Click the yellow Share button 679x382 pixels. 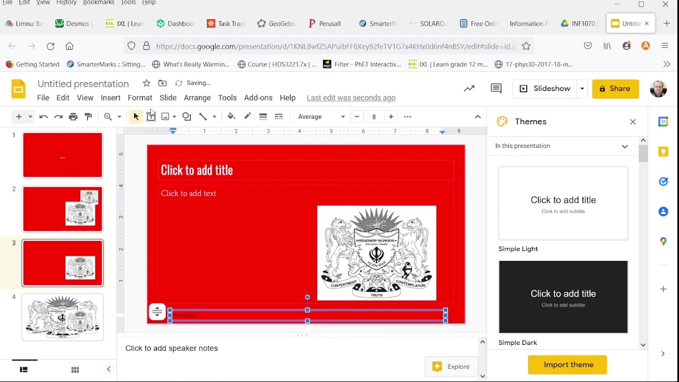pos(616,89)
